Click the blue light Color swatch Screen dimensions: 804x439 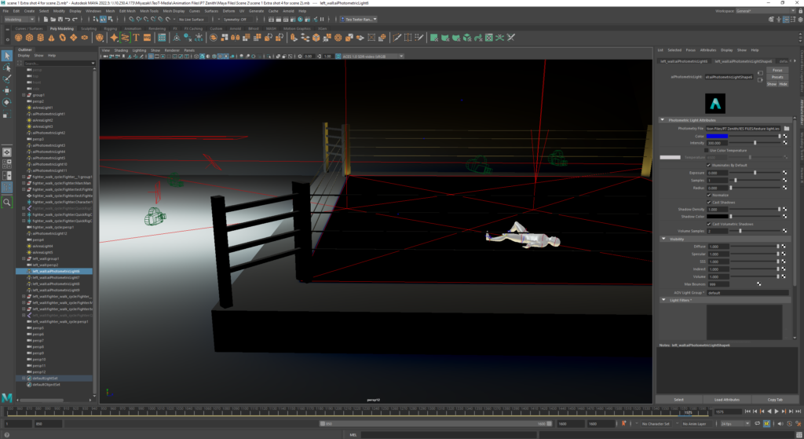tap(718, 136)
